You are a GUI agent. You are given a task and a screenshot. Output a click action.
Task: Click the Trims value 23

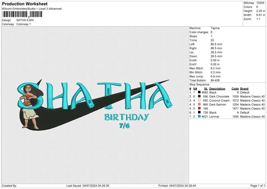coord(212,40)
